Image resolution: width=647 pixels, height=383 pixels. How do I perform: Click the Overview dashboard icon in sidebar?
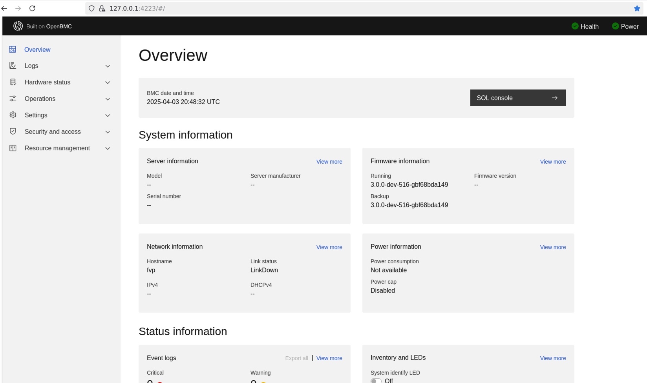(13, 49)
